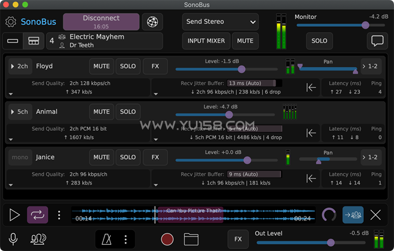This screenshot has width=394, height=251.
Task: Expand Animal's send quality options arrow
Action: [11, 140]
